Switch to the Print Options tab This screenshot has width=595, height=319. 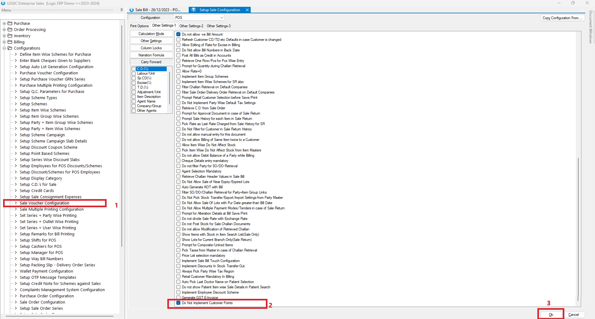(x=139, y=26)
